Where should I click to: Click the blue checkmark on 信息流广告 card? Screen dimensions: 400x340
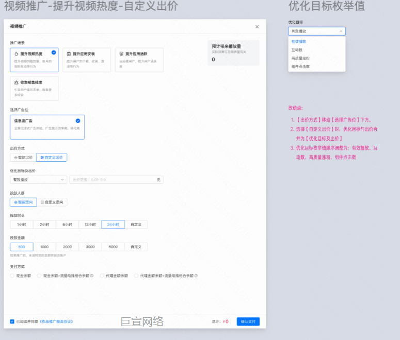pyautogui.click(x=78, y=121)
